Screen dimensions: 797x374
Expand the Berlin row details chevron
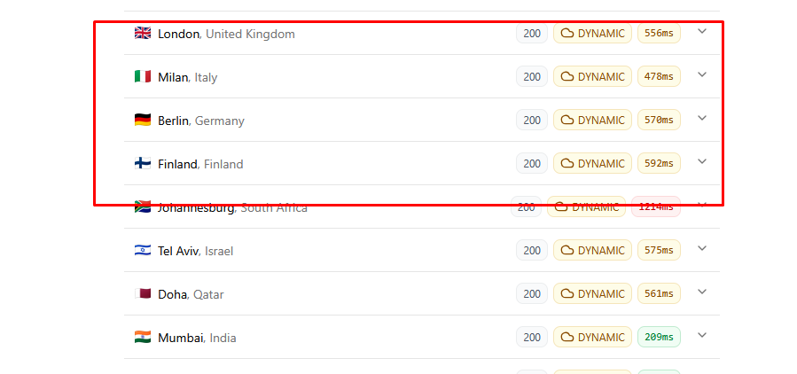click(x=702, y=119)
